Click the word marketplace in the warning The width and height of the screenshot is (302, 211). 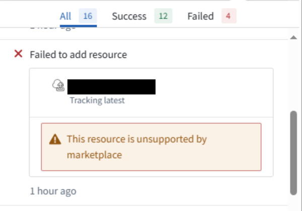pyautogui.click(x=95, y=155)
